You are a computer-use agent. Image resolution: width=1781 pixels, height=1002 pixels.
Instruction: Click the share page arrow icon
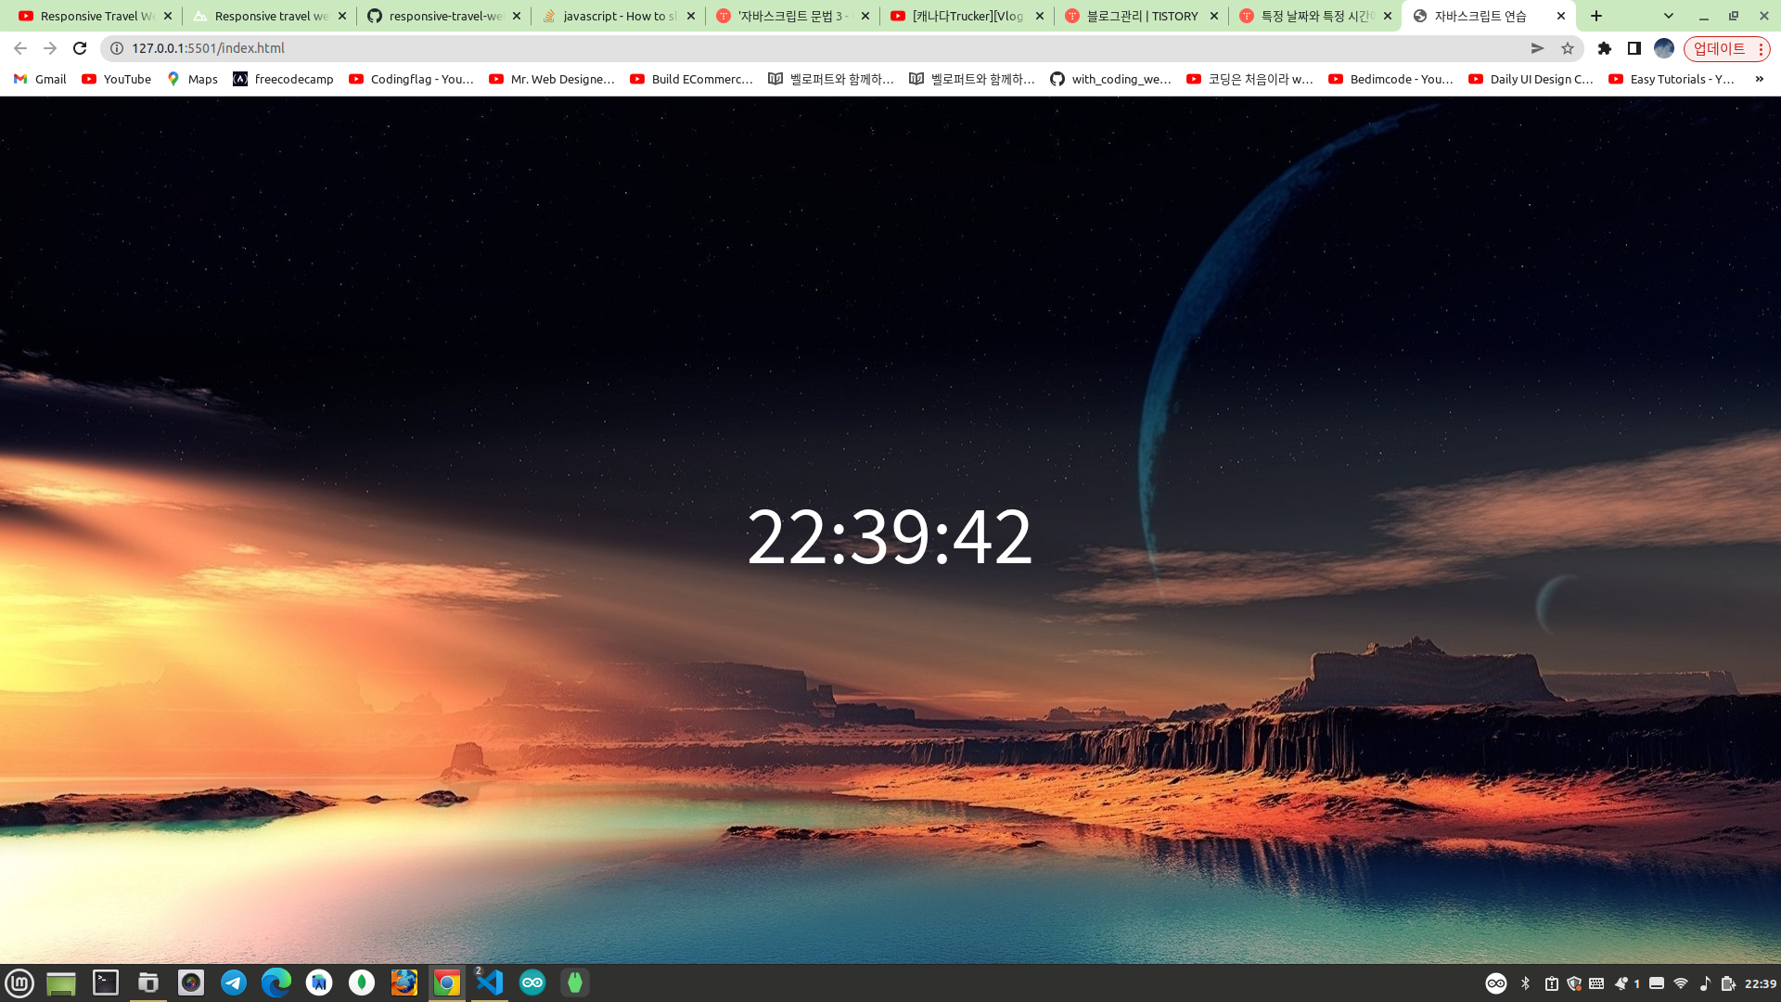(x=1537, y=48)
